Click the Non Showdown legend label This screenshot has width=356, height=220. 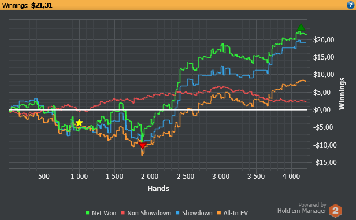pyautogui.click(x=149, y=213)
